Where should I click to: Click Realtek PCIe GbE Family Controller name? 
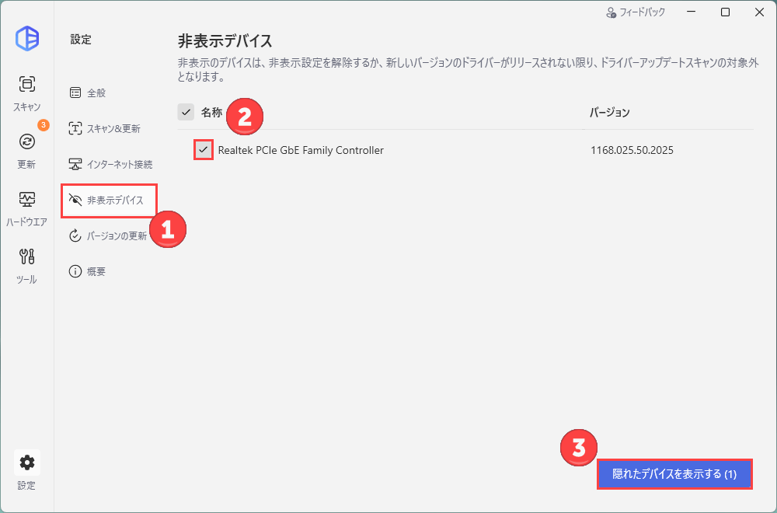click(301, 150)
